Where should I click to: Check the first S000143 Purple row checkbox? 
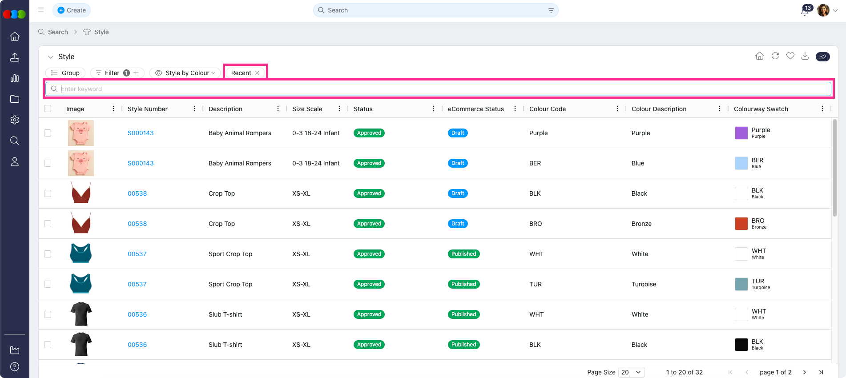click(48, 133)
